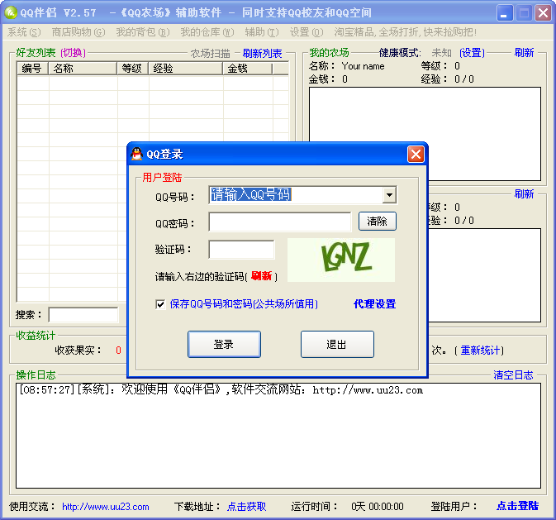Click the 搜索 search input field
The width and height of the screenshot is (556, 520).
(x=83, y=315)
